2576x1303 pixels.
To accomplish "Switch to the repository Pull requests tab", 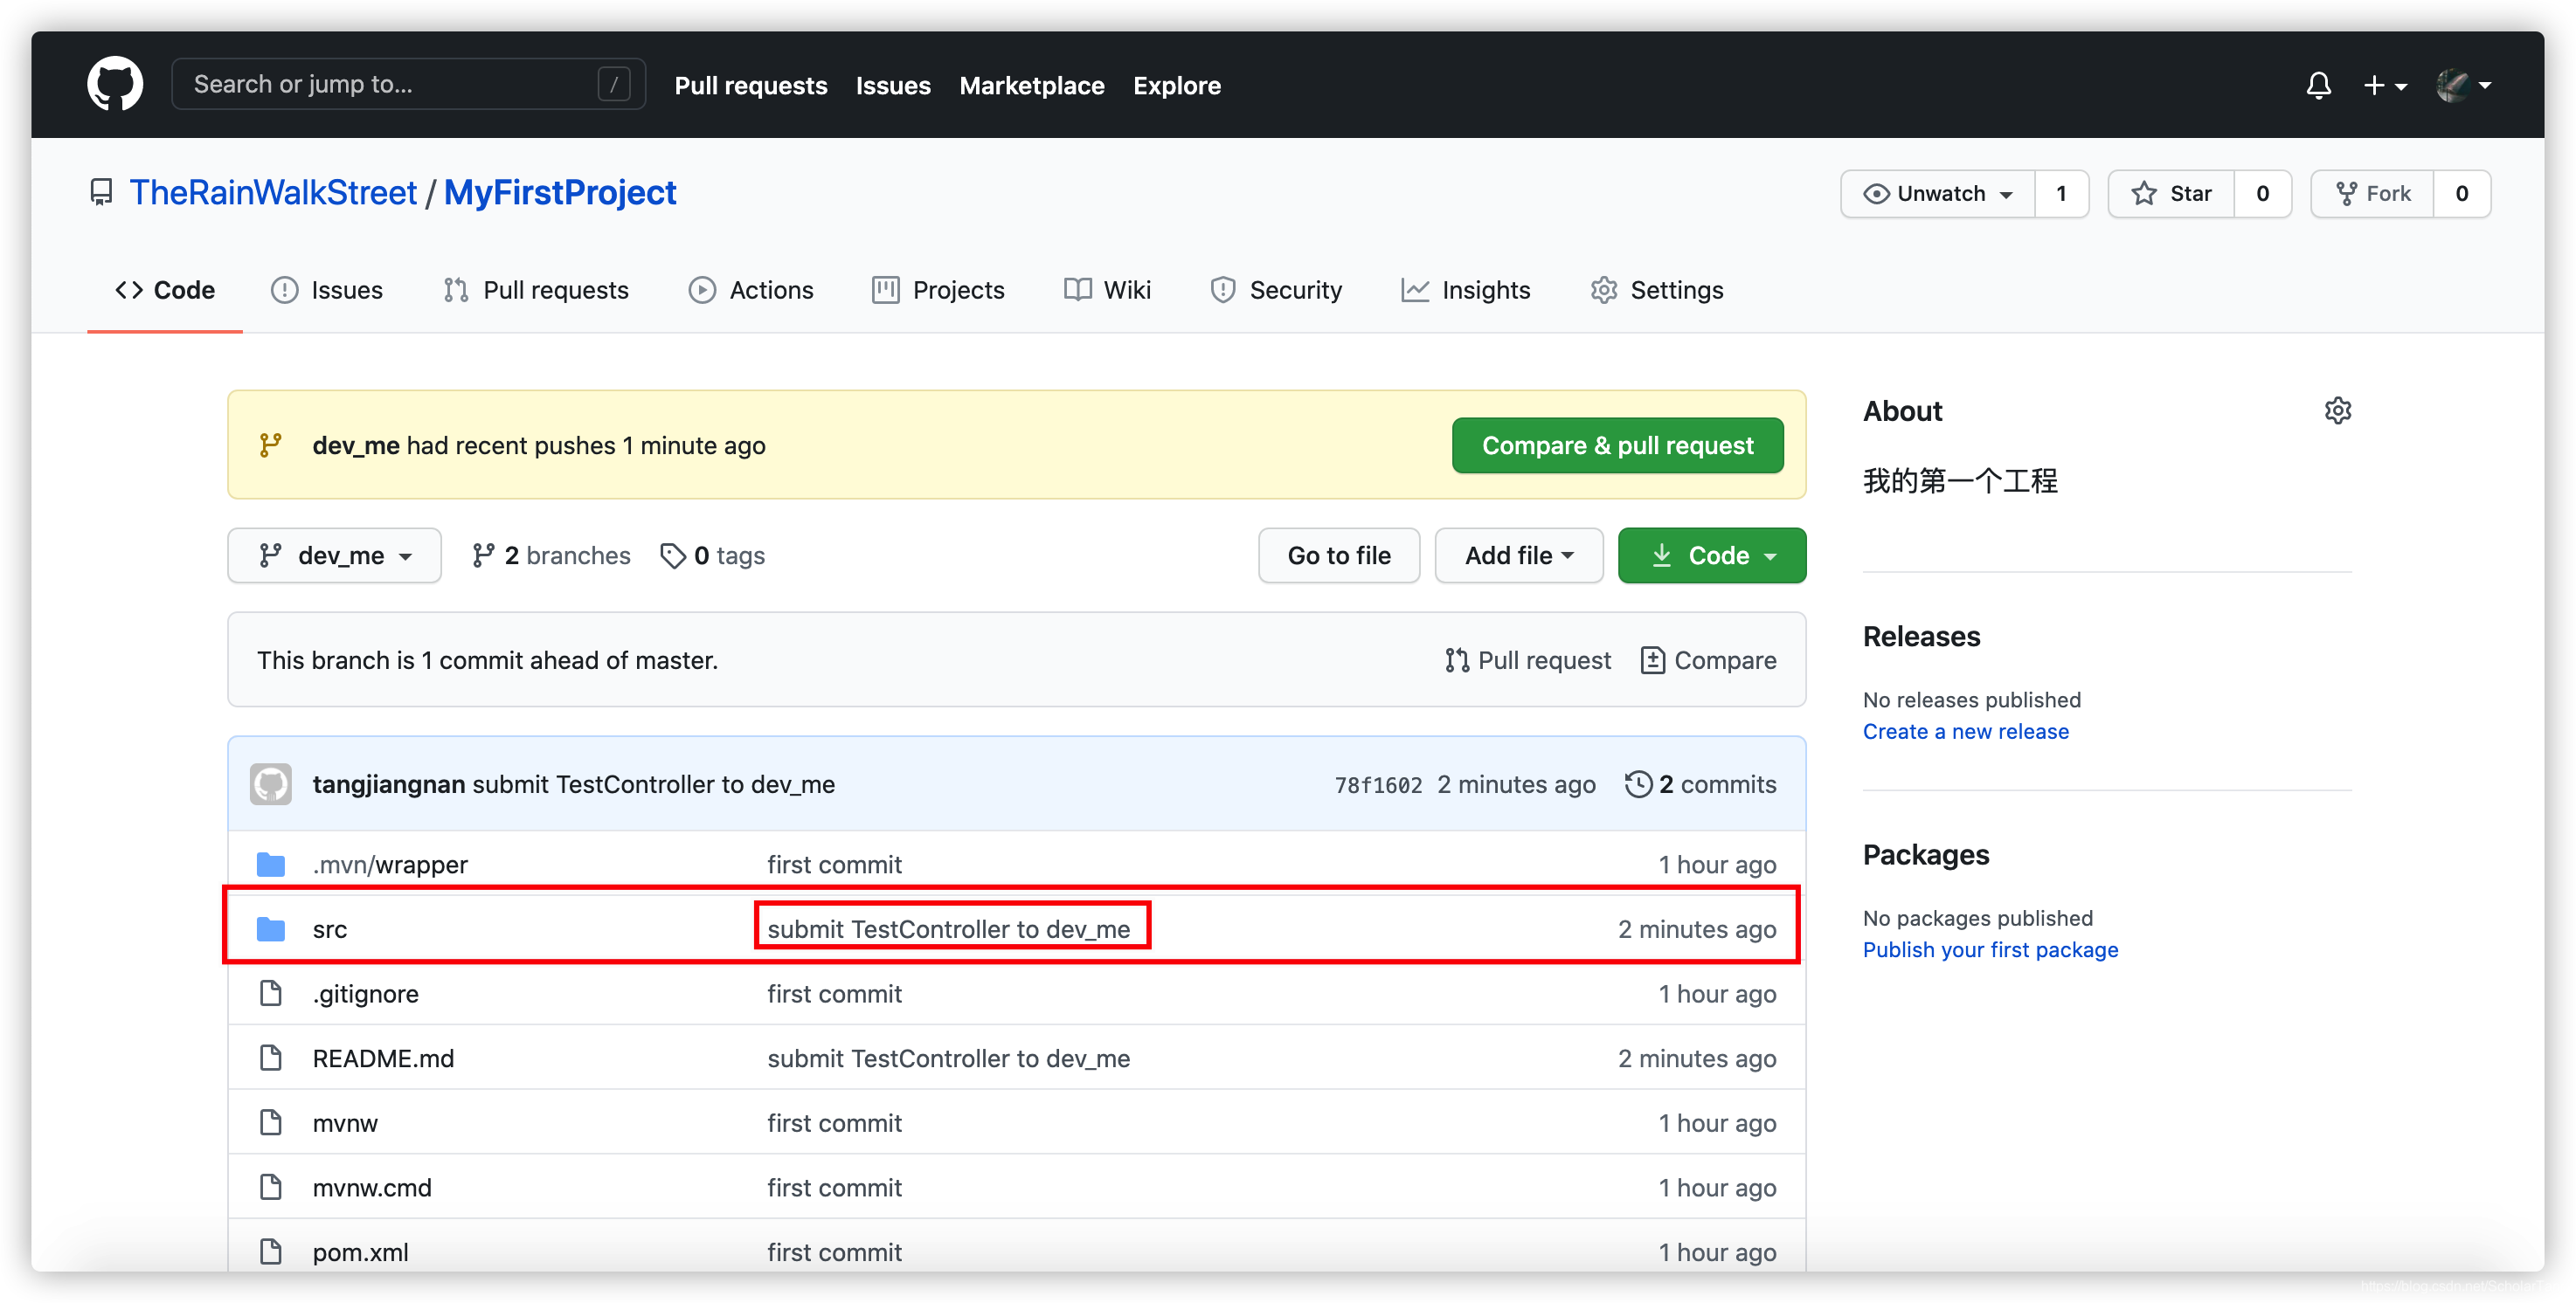I will [536, 290].
